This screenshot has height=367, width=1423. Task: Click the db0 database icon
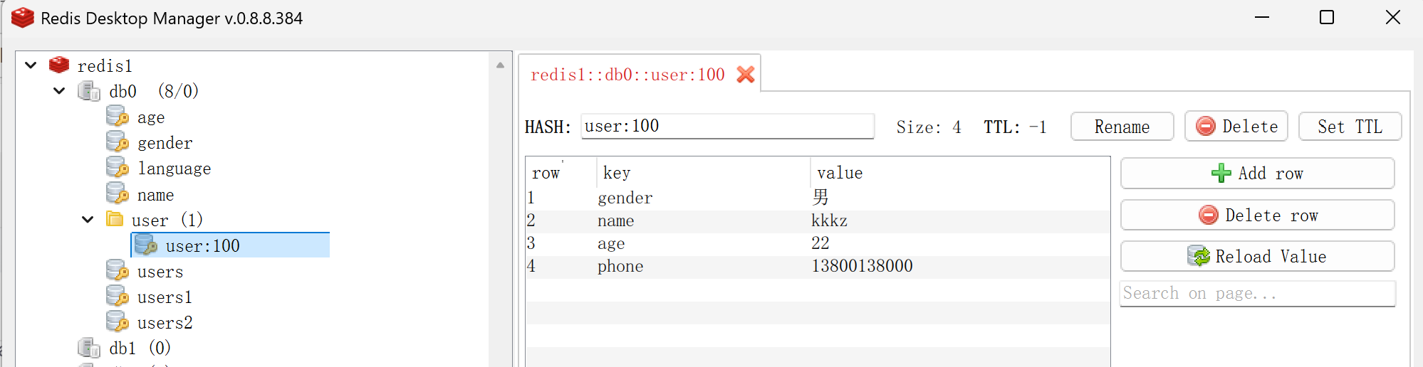click(x=89, y=91)
